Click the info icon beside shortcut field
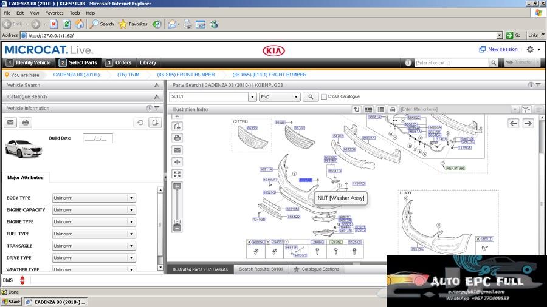The image size is (547, 307). tap(408, 62)
